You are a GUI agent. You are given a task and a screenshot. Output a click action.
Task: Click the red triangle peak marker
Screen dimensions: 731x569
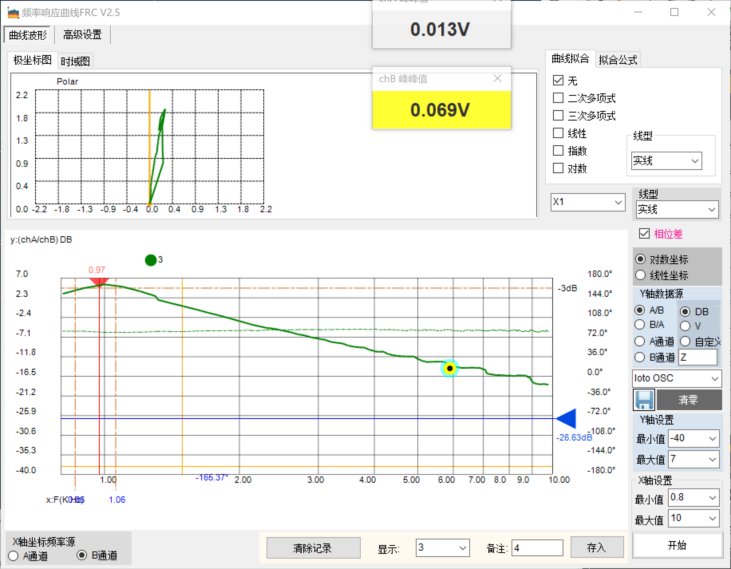click(99, 282)
